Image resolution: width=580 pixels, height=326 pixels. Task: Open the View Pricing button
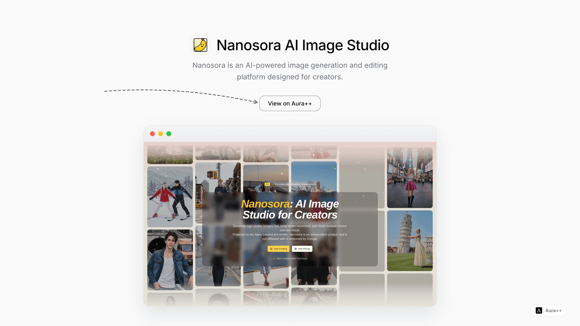tap(302, 249)
